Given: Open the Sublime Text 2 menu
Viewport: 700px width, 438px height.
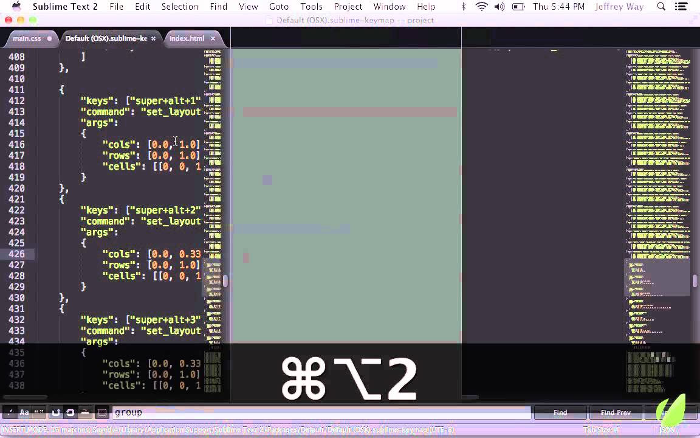Looking at the screenshot, I should pos(65,6).
